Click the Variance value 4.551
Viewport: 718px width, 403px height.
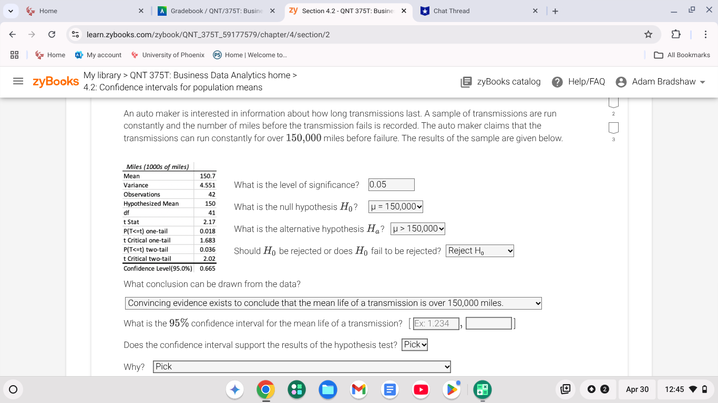(208, 185)
